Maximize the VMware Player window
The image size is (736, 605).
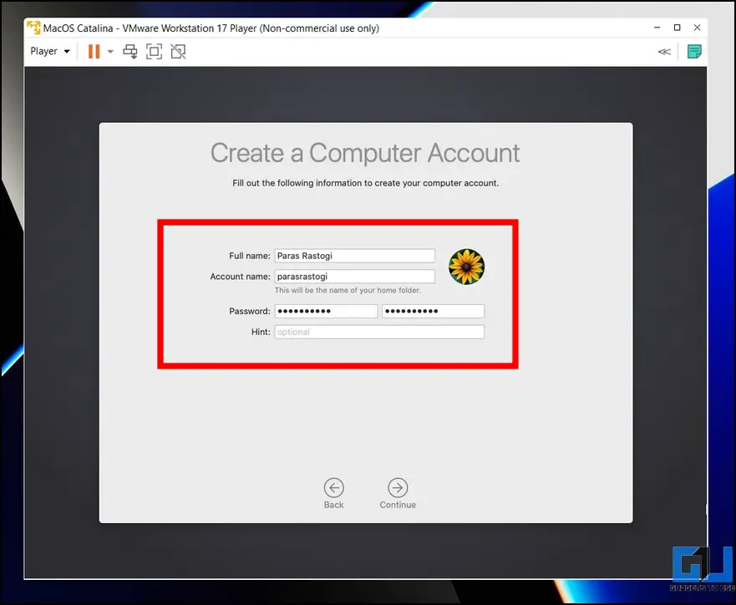(677, 28)
